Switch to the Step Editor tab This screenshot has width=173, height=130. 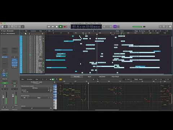[x=102, y=77]
